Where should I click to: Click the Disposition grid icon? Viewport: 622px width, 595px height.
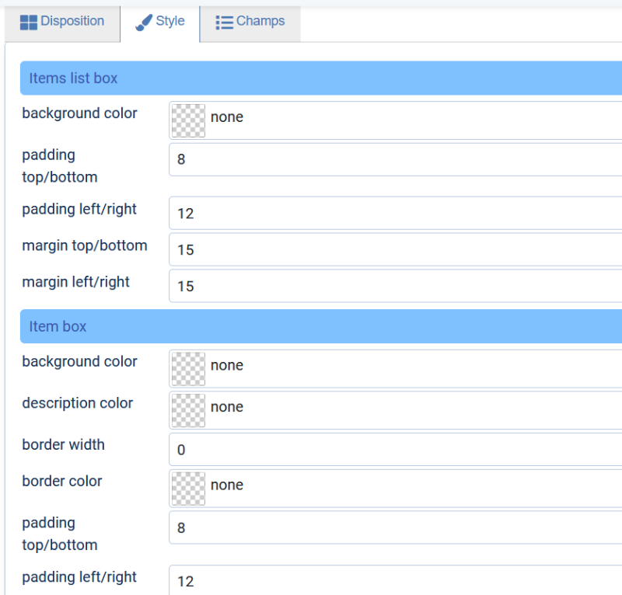29,23
